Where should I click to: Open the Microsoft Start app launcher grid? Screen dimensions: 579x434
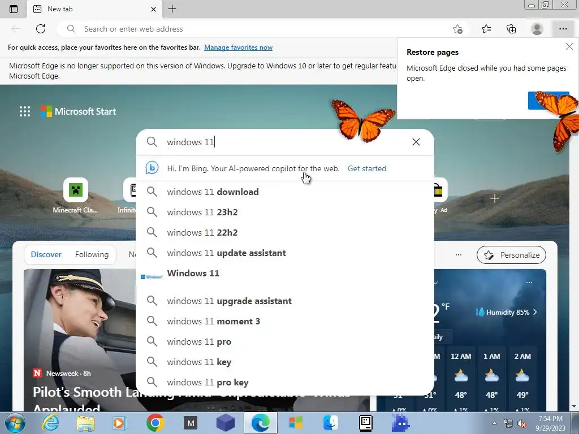click(25, 111)
